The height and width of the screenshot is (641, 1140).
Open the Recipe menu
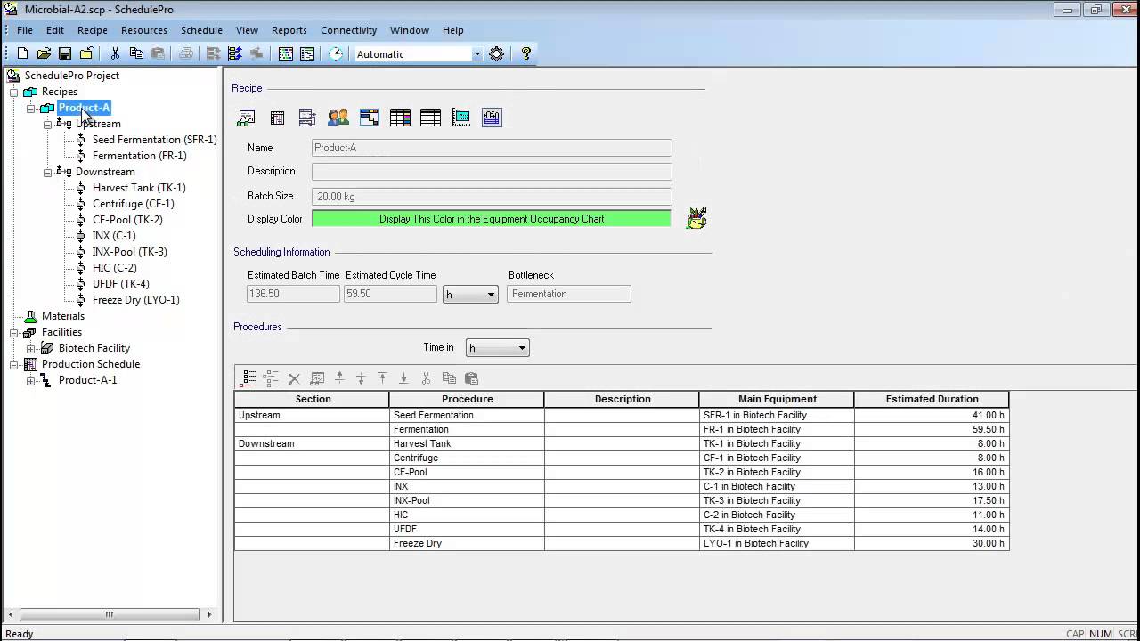(x=93, y=30)
